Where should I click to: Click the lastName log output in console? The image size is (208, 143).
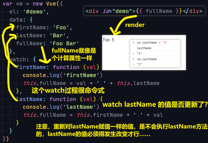click(x=144, y=48)
